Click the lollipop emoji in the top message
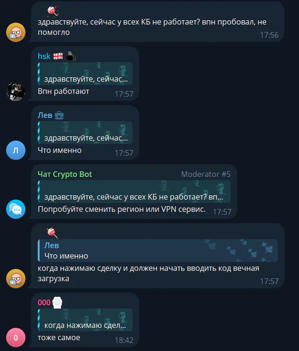The width and height of the screenshot is (299, 351). 53,11
